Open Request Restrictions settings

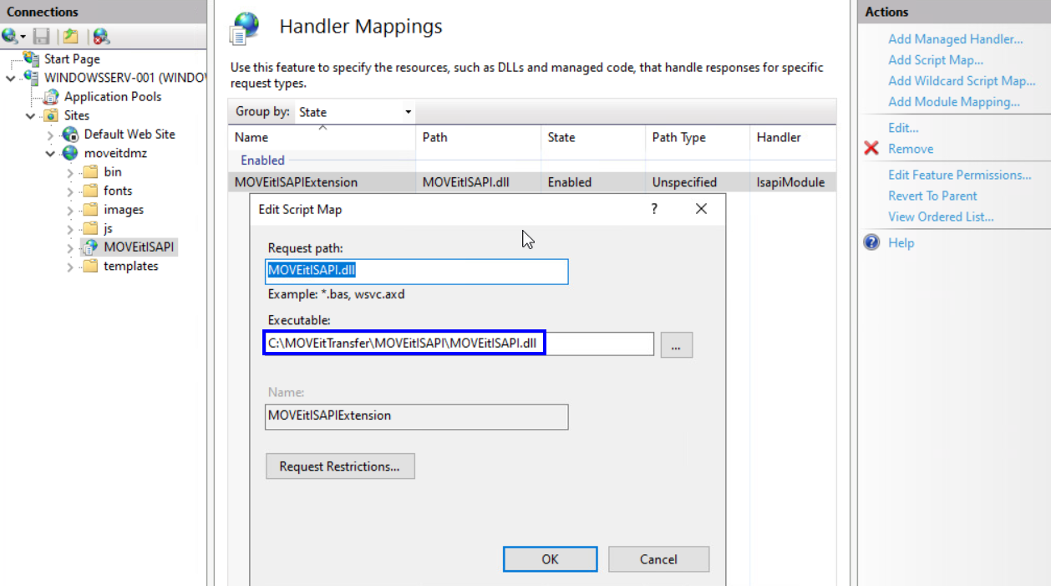click(340, 466)
